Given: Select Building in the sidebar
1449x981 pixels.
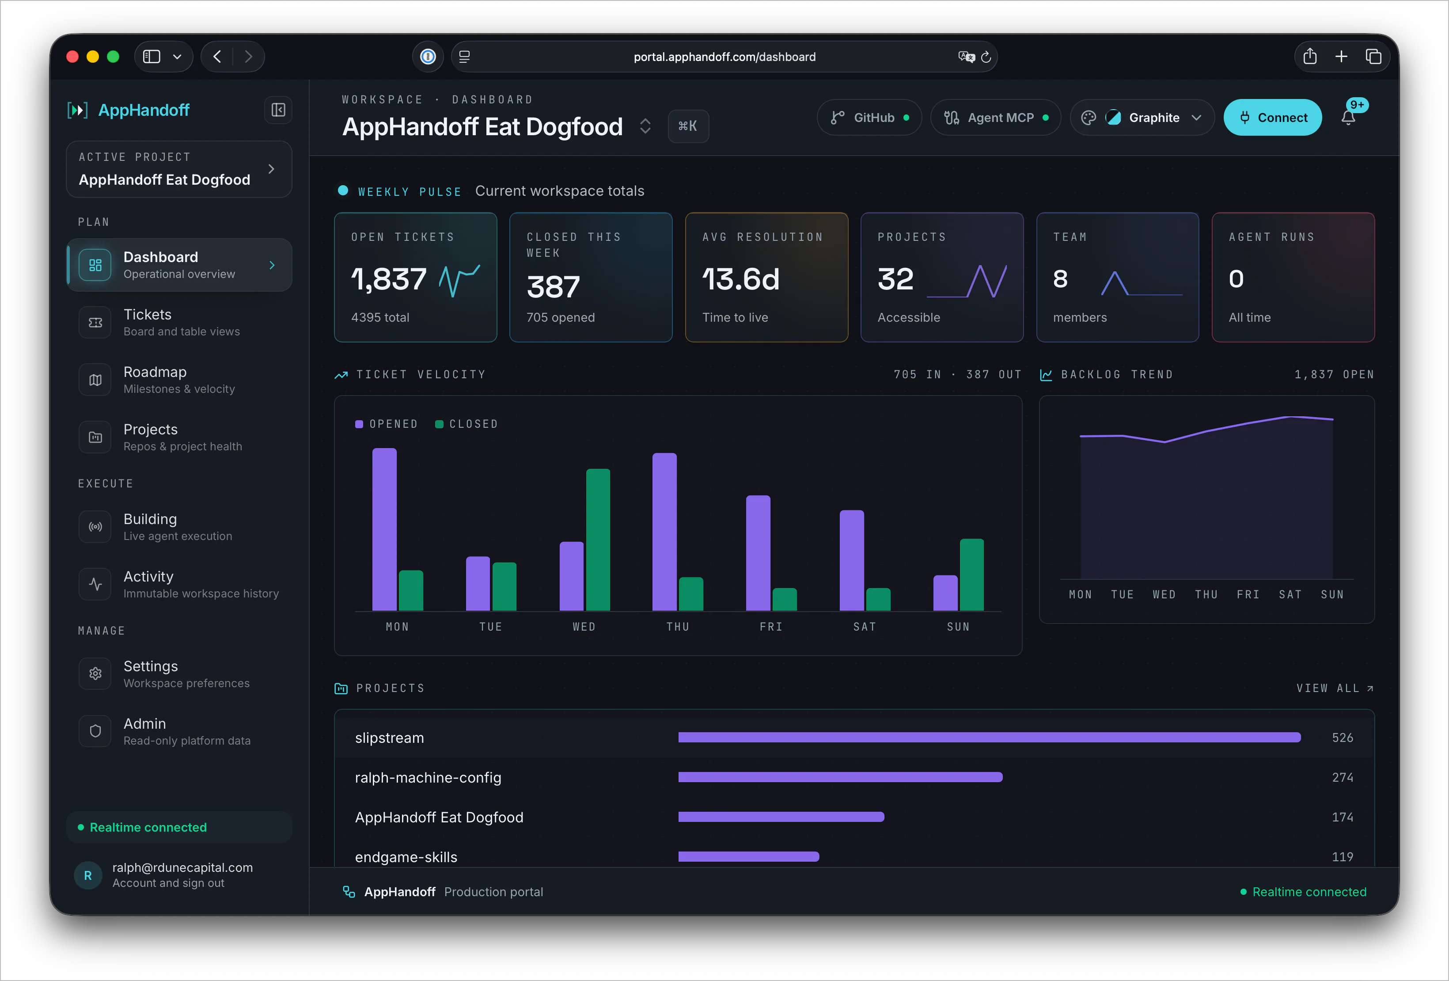Looking at the screenshot, I should 179,527.
